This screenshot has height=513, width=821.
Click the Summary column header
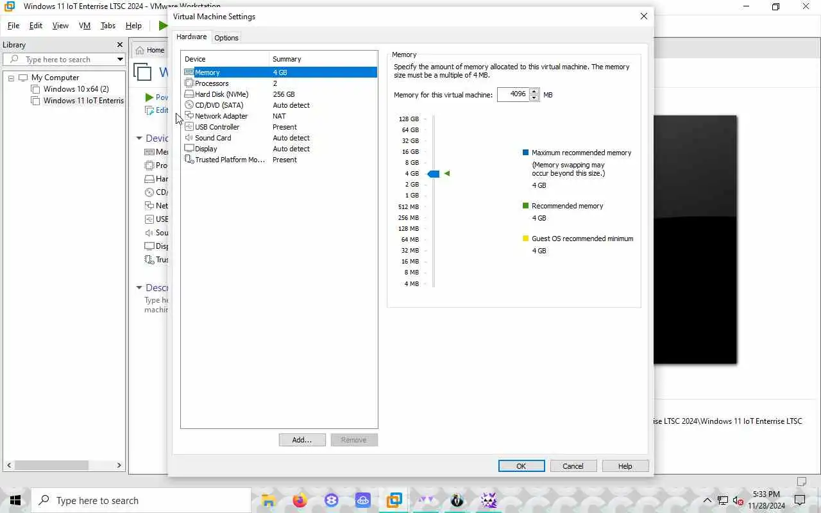pos(323,59)
